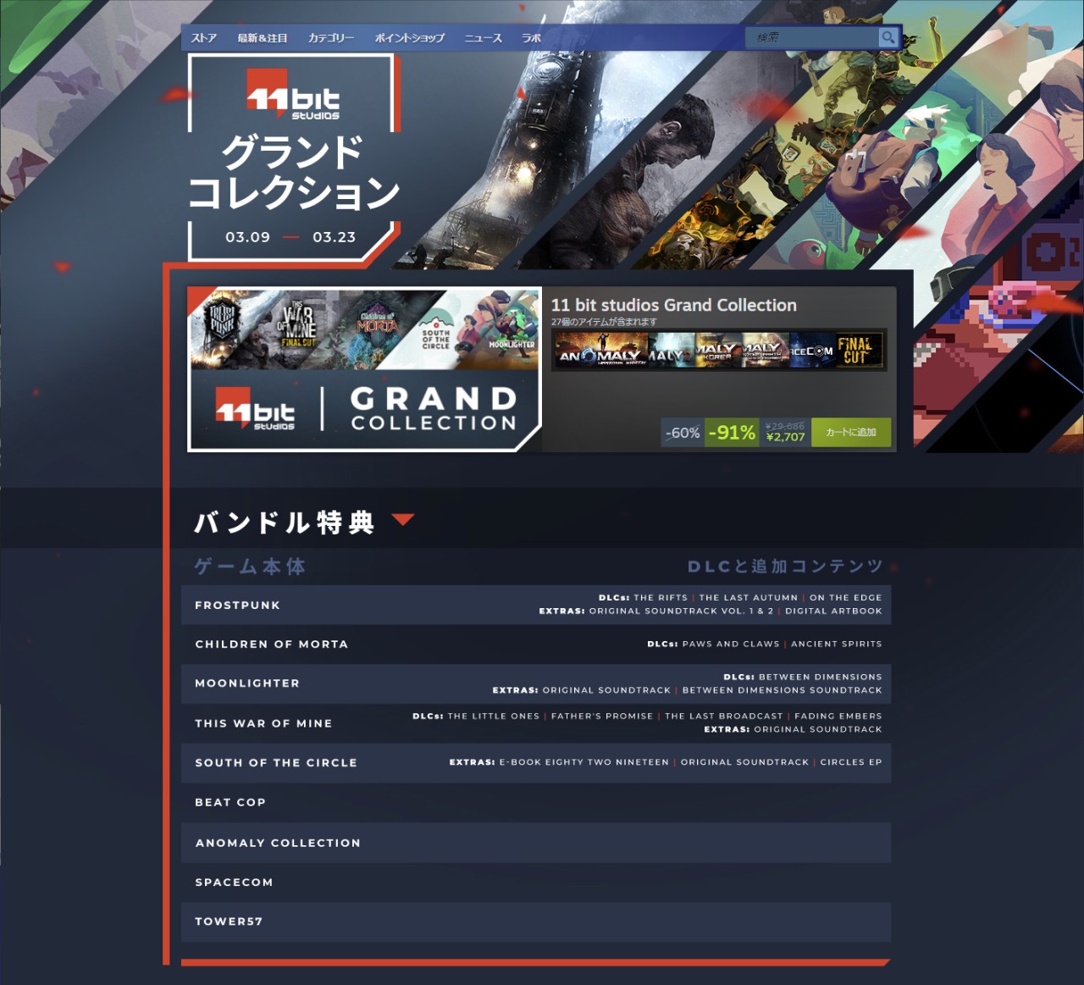Screen dimensions: 1084x985
Task: Select the BEAT COP row
Action: tap(536, 802)
